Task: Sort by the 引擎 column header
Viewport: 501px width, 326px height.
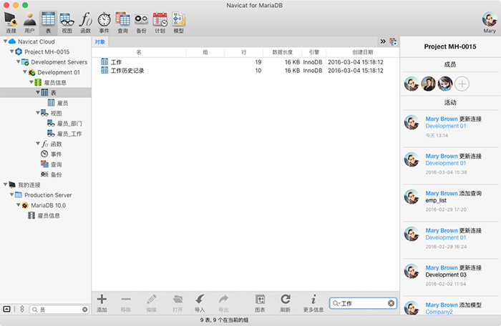Action: [x=313, y=52]
